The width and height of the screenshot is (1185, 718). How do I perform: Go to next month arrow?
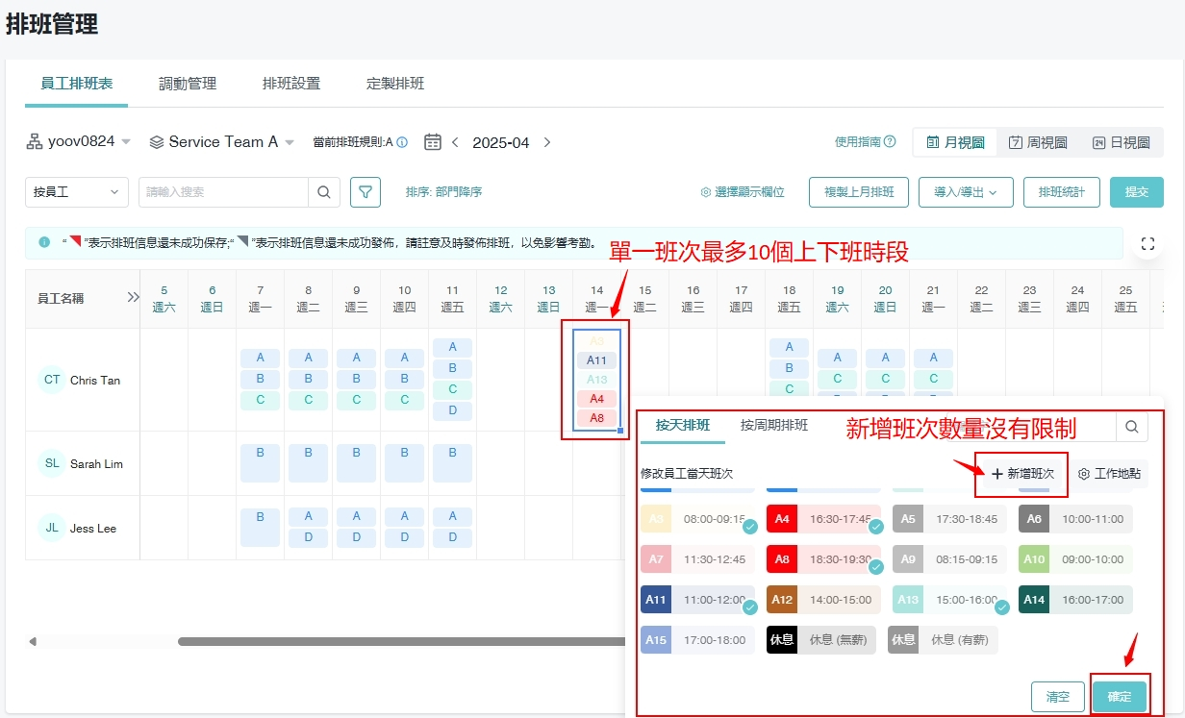click(x=547, y=142)
